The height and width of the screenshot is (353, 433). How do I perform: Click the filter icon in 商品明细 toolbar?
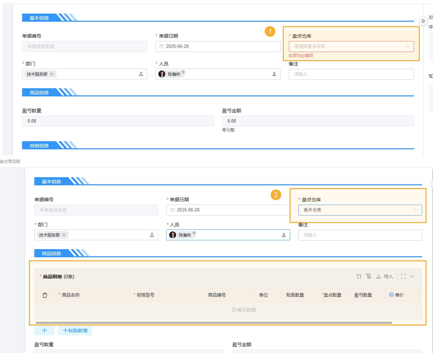(x=368, y=277)
